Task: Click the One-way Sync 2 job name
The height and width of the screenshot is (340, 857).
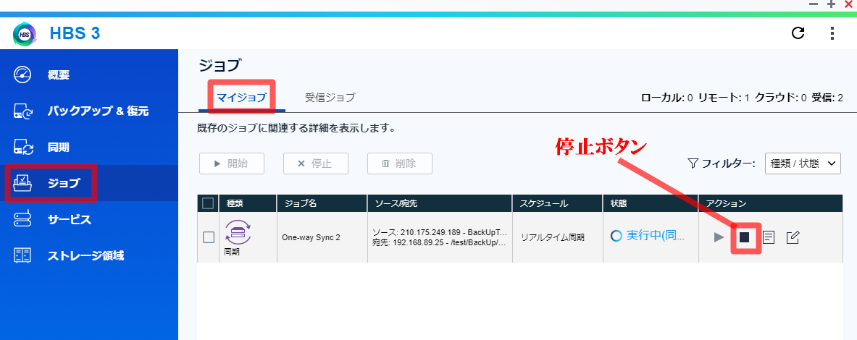Action: 311,237
